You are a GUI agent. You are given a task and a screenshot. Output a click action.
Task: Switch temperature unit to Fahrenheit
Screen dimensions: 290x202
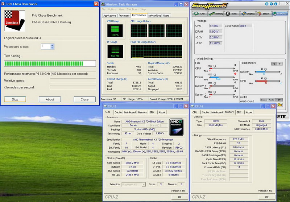click(279, 64)
